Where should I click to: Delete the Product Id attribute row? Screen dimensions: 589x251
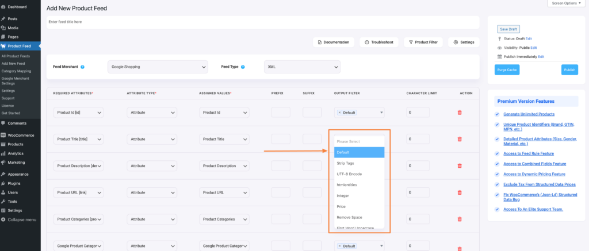point(459,113)
